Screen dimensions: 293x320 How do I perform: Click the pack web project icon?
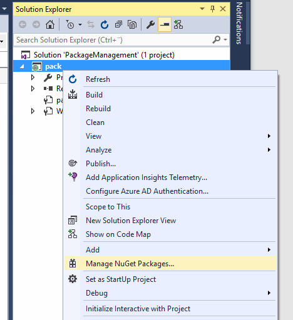37,66
